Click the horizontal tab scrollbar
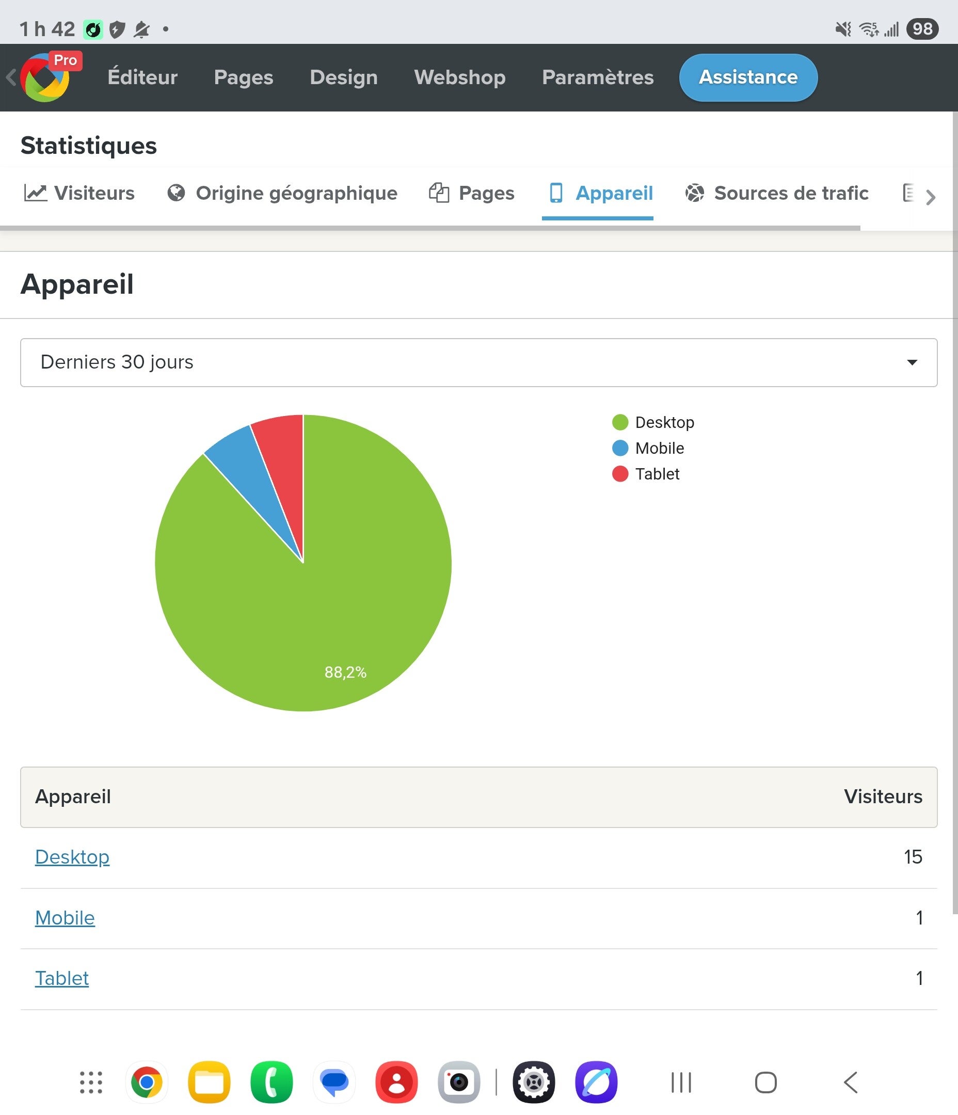 430,228
